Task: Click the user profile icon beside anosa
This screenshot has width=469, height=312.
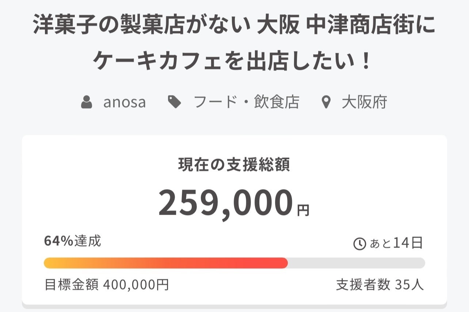Action: [87, 102]
